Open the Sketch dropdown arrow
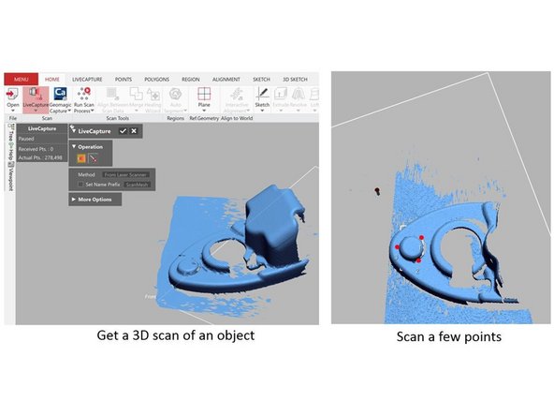 point(262,111)
